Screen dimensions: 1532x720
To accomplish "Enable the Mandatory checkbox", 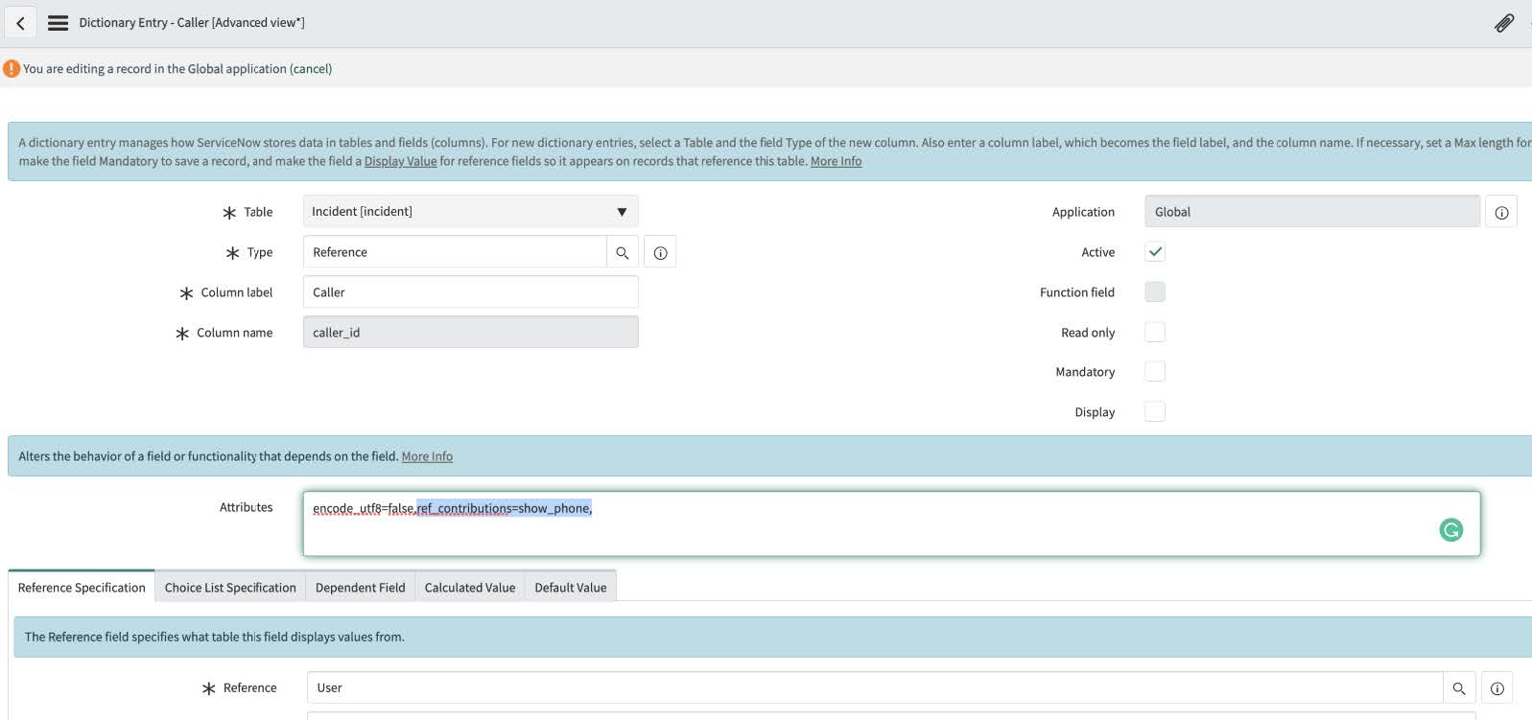I will 1155,372.
